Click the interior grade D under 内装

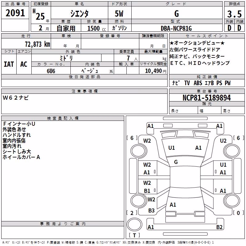coord(239,28)
